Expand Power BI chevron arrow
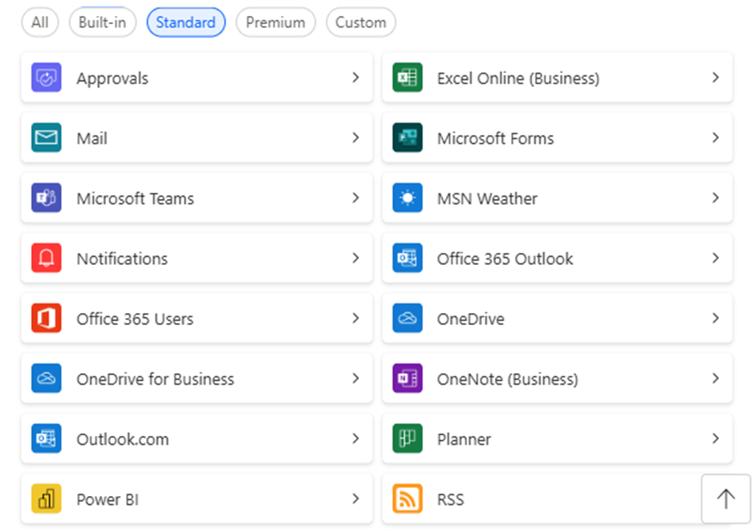Screen dimensions: 755x529 point(355,498)
